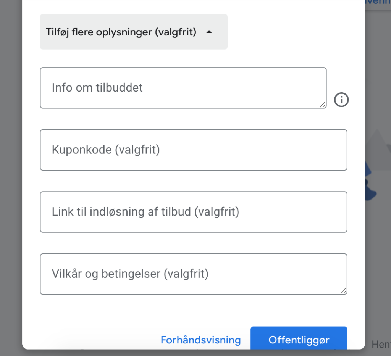
Task: Select the Kuponkode (valgfrit) field
Action: click(194, 150)
